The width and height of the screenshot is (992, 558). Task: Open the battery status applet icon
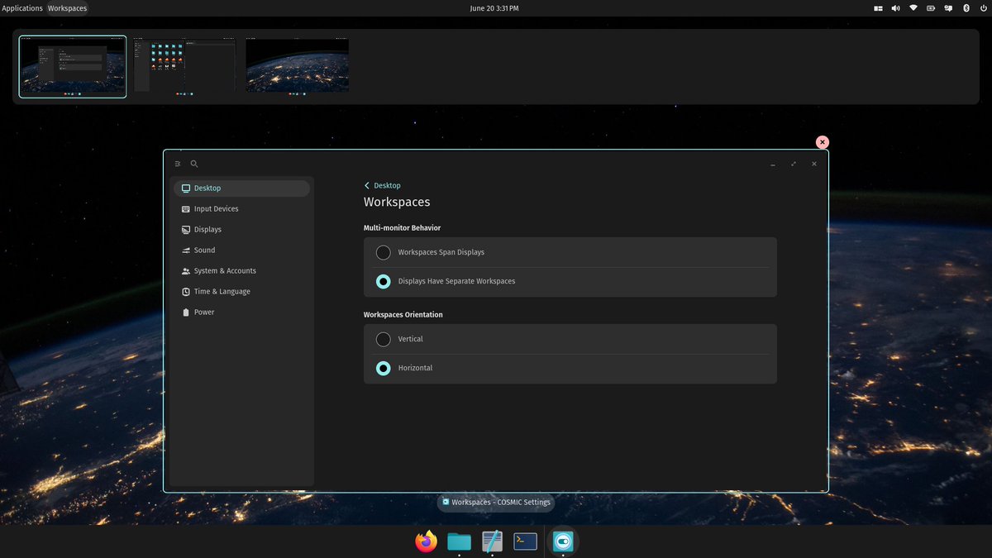[931, 8]
